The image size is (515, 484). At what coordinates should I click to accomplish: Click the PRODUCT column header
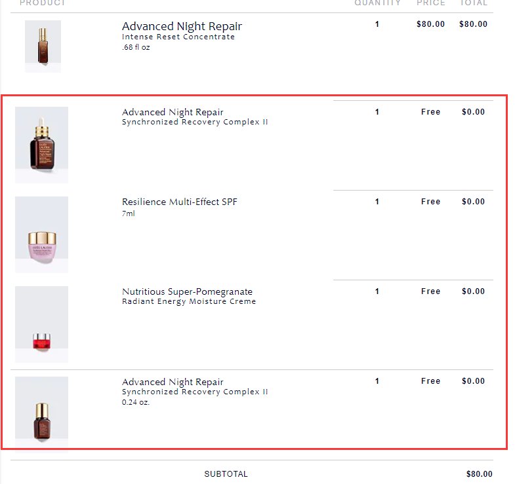43,3
